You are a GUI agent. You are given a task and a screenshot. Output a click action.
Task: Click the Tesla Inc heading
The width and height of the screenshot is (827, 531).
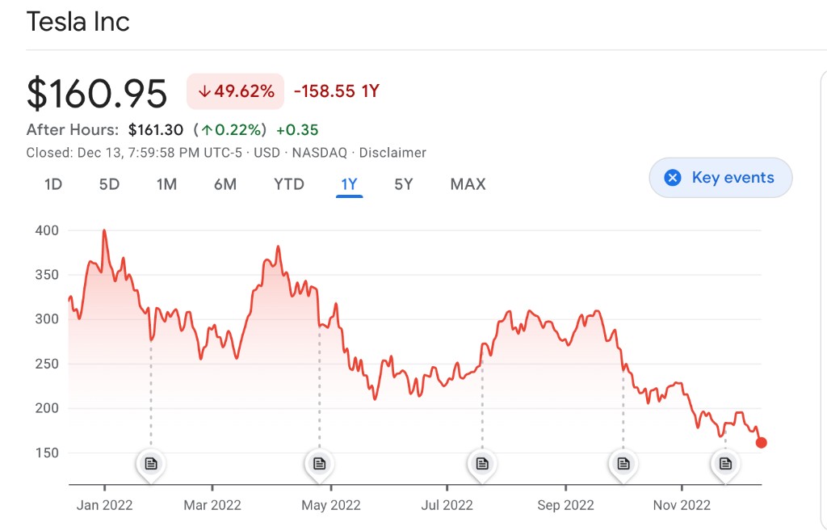[x=78, y=22]
